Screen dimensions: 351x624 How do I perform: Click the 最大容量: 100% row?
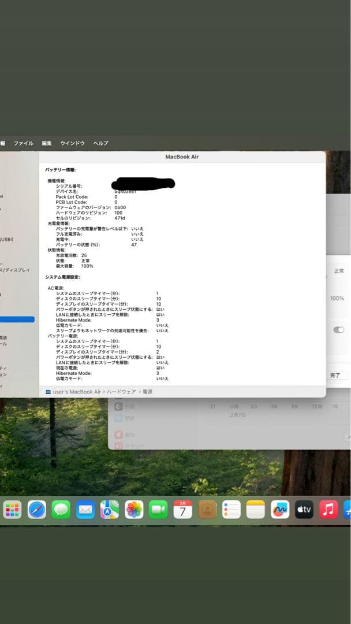(74, 266)
